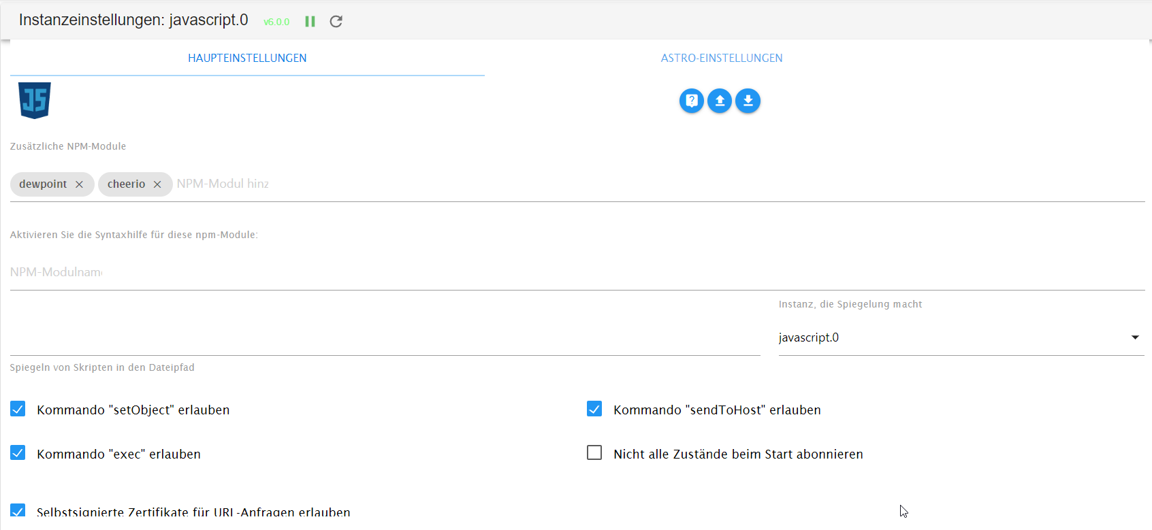Open the mirroring instance dropdown arrow
This screenshot has width=1152, height=530.
1135,337
